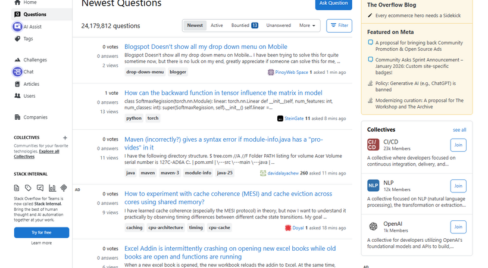This screenshot has height=268, width=488.
Task: Expand the More sort dropdown
Action: pyautogui.click(x=307, y=26)
